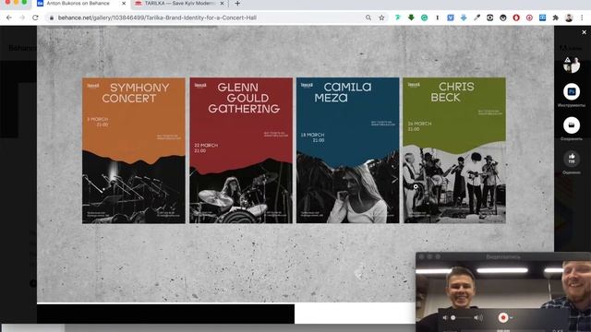Reload the Behance page
The width and height of the screenshot is (591, 332).
tap(35, 18)
